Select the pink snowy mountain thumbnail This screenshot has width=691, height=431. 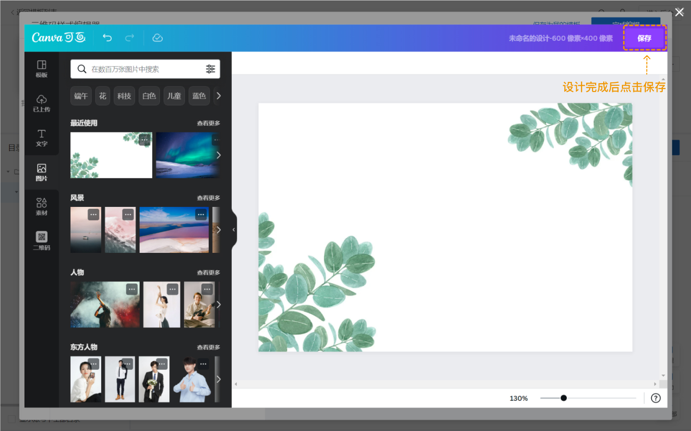(x=120, y=230)
